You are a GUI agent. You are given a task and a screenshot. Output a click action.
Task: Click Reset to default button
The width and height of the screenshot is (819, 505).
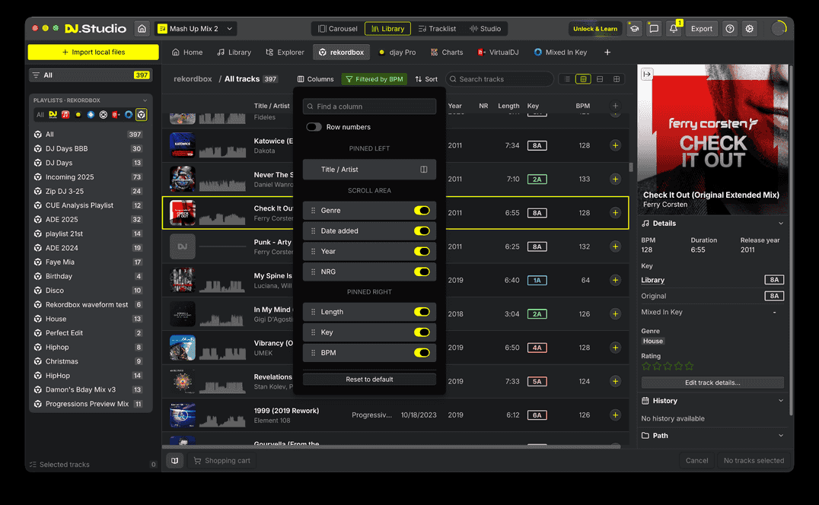click(369, 380)
